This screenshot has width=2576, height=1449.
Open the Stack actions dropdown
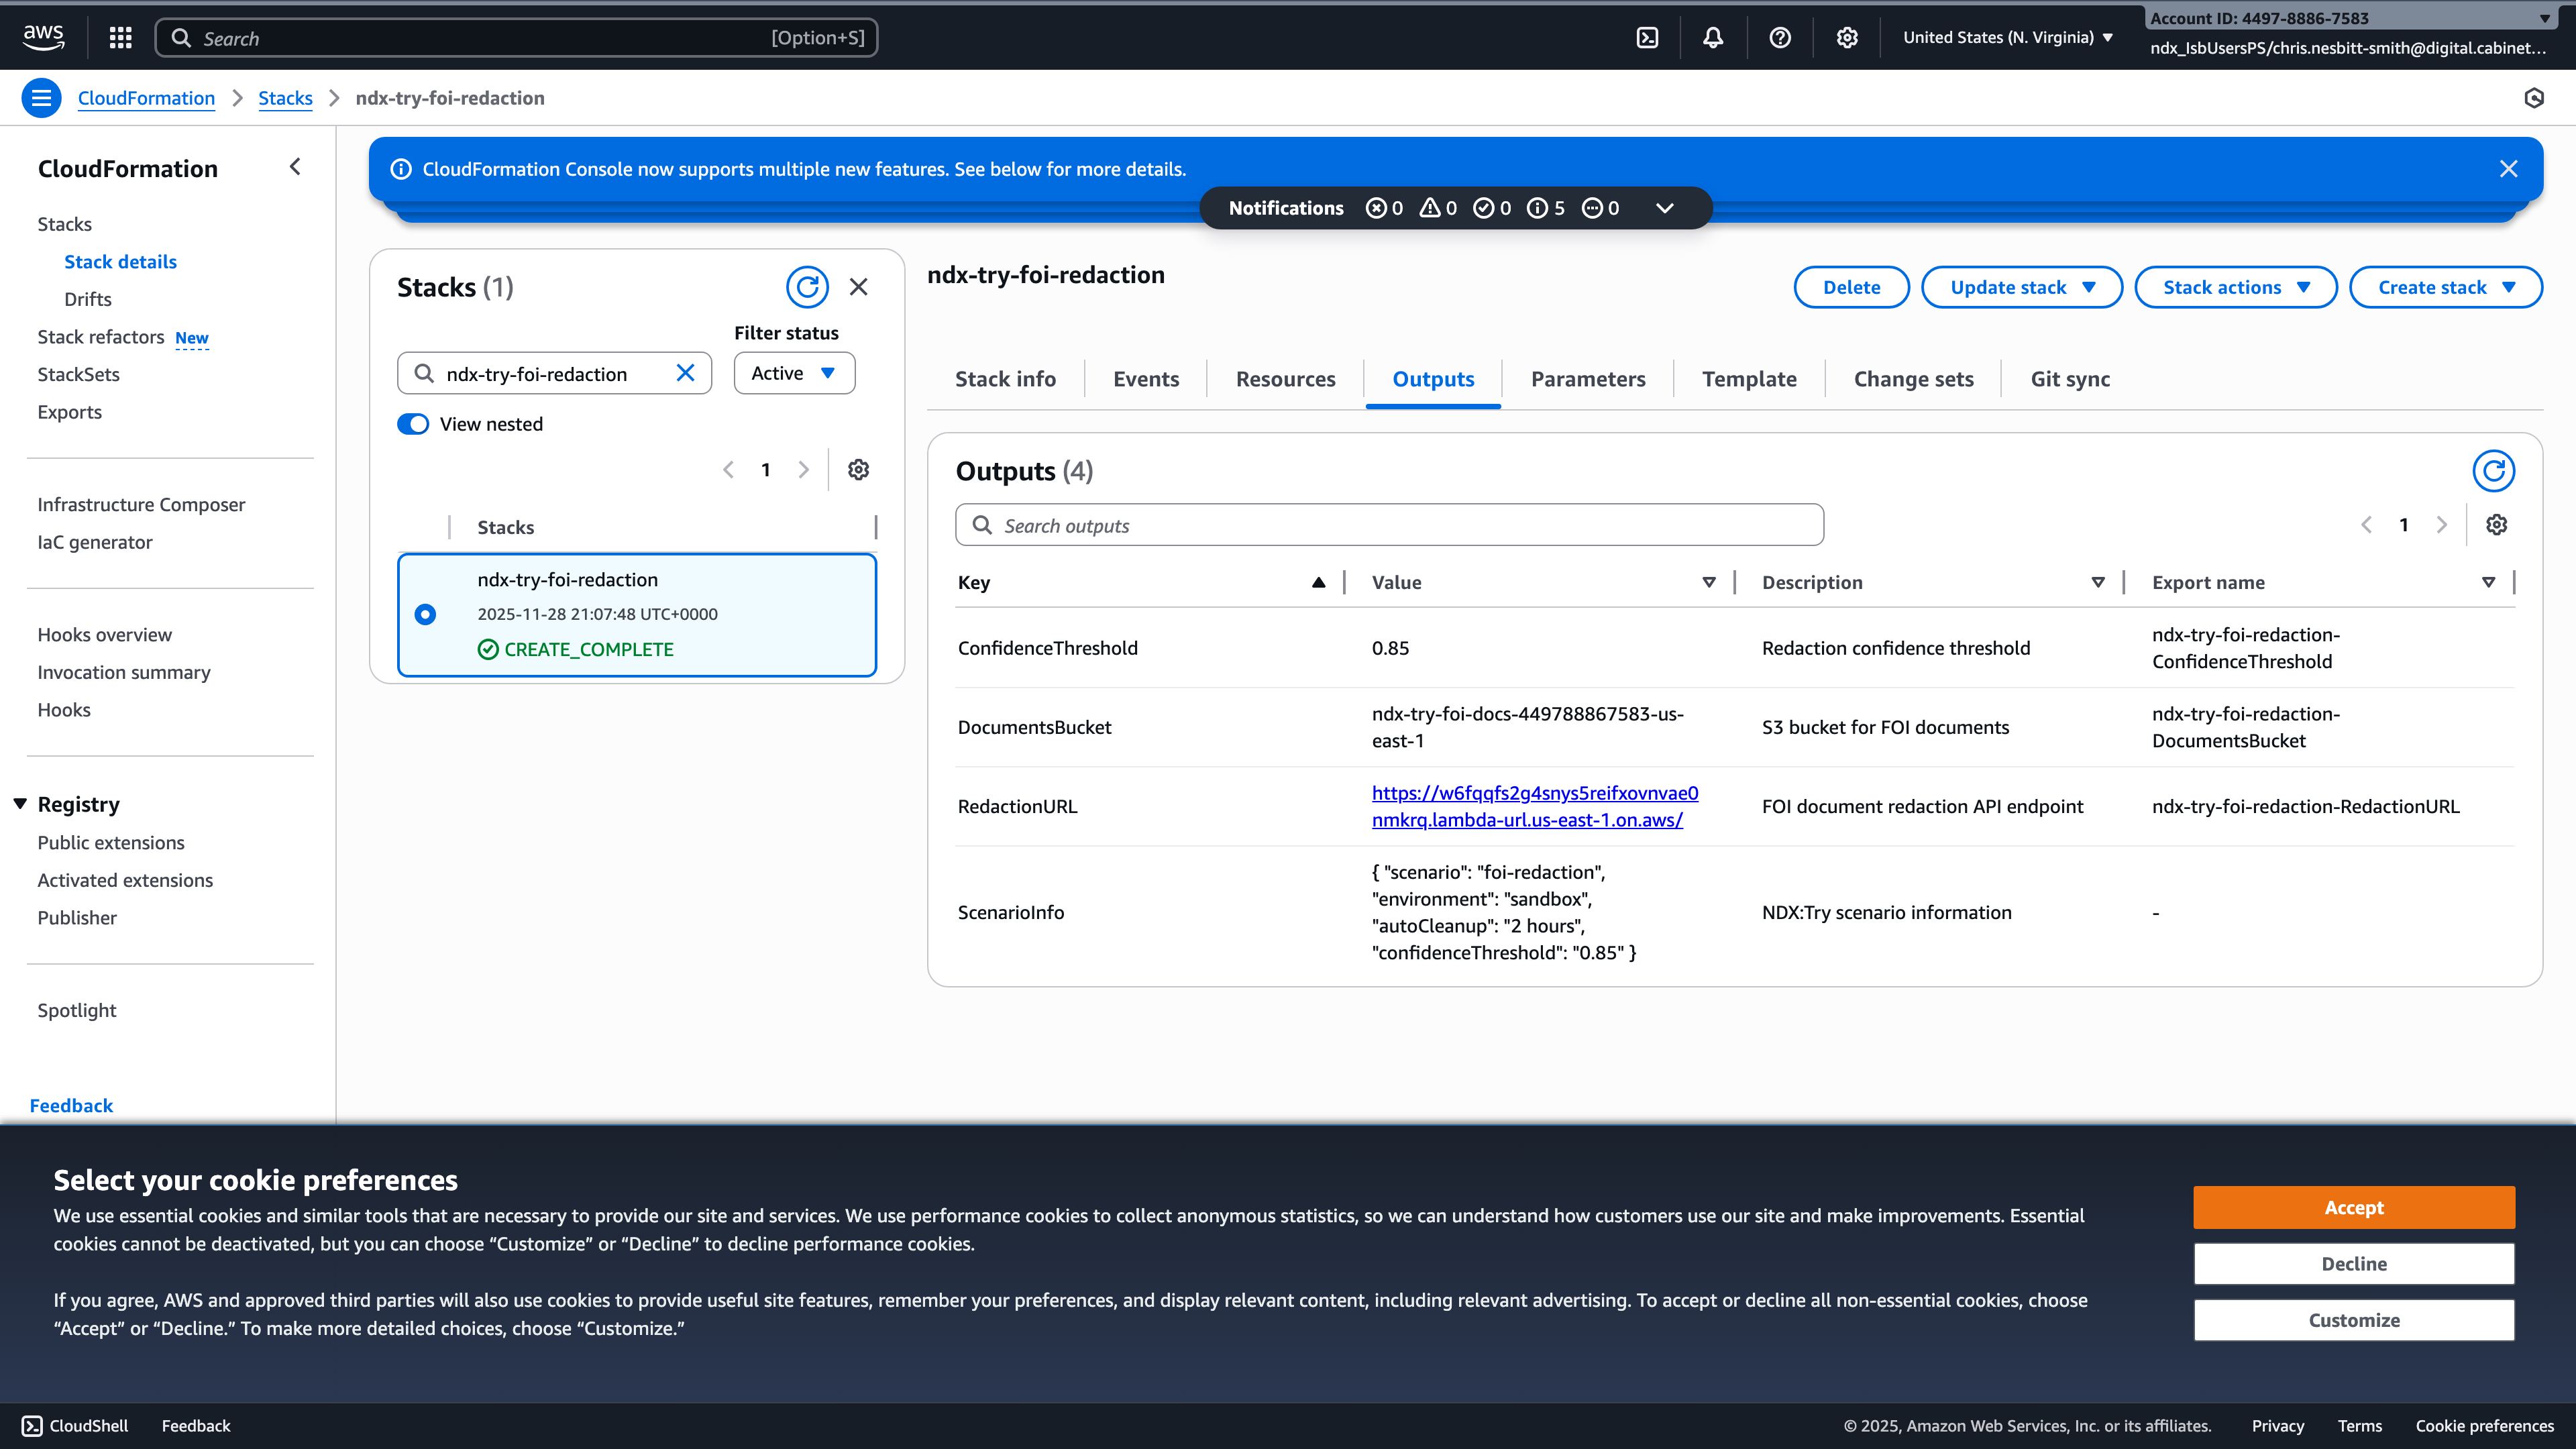(2236, 287)
